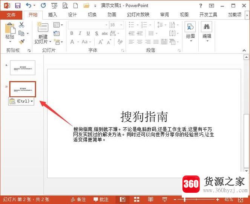Center align the text
Image resolution: width=250 pixels, height=204 pixels.
click(x=140, y=42)
